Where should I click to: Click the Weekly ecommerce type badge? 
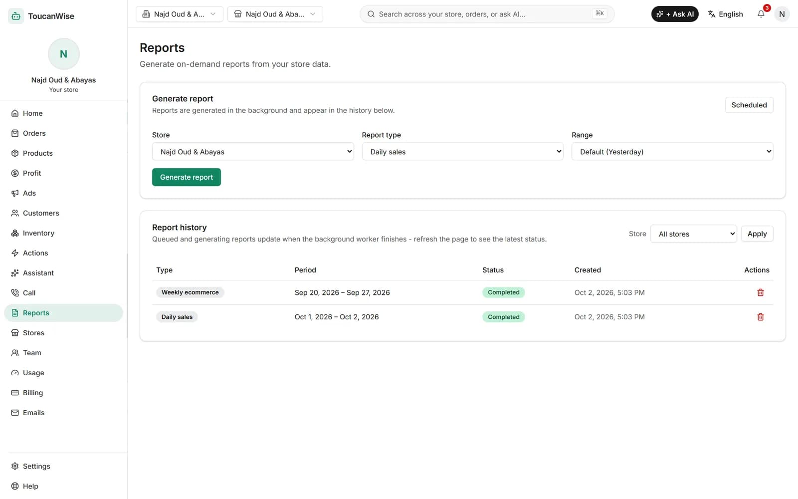pyautogui.click(x=190, y=292)
